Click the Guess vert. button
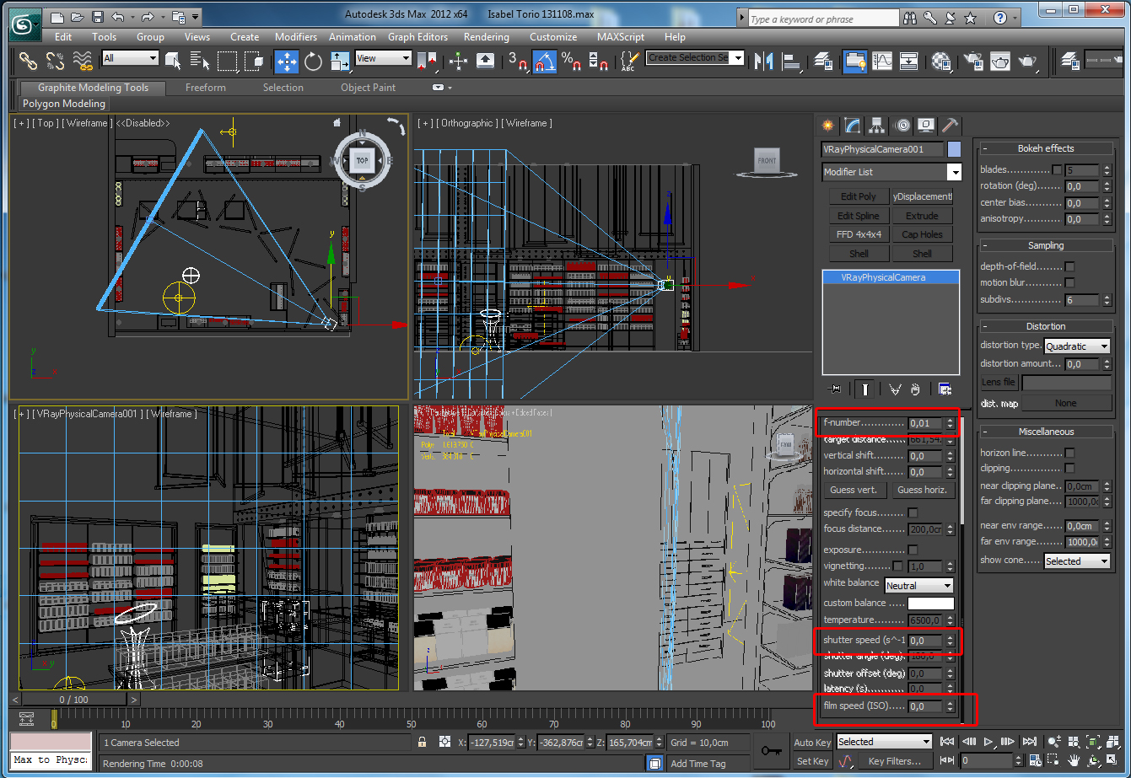This screenshot has height=778, width=1131. point(854,490)
